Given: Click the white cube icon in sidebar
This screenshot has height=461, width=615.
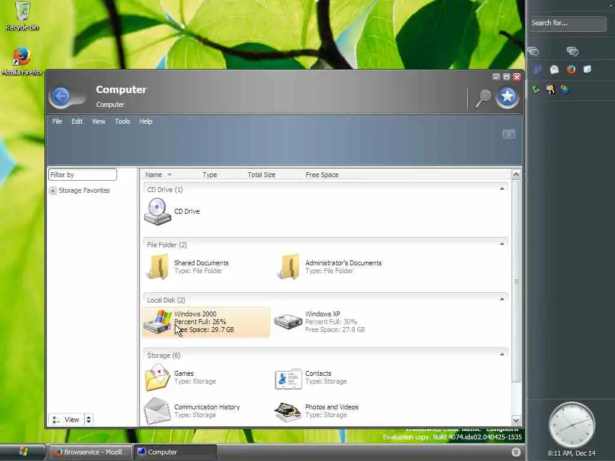Looking at the screenshot, I should tap(587, 70).
